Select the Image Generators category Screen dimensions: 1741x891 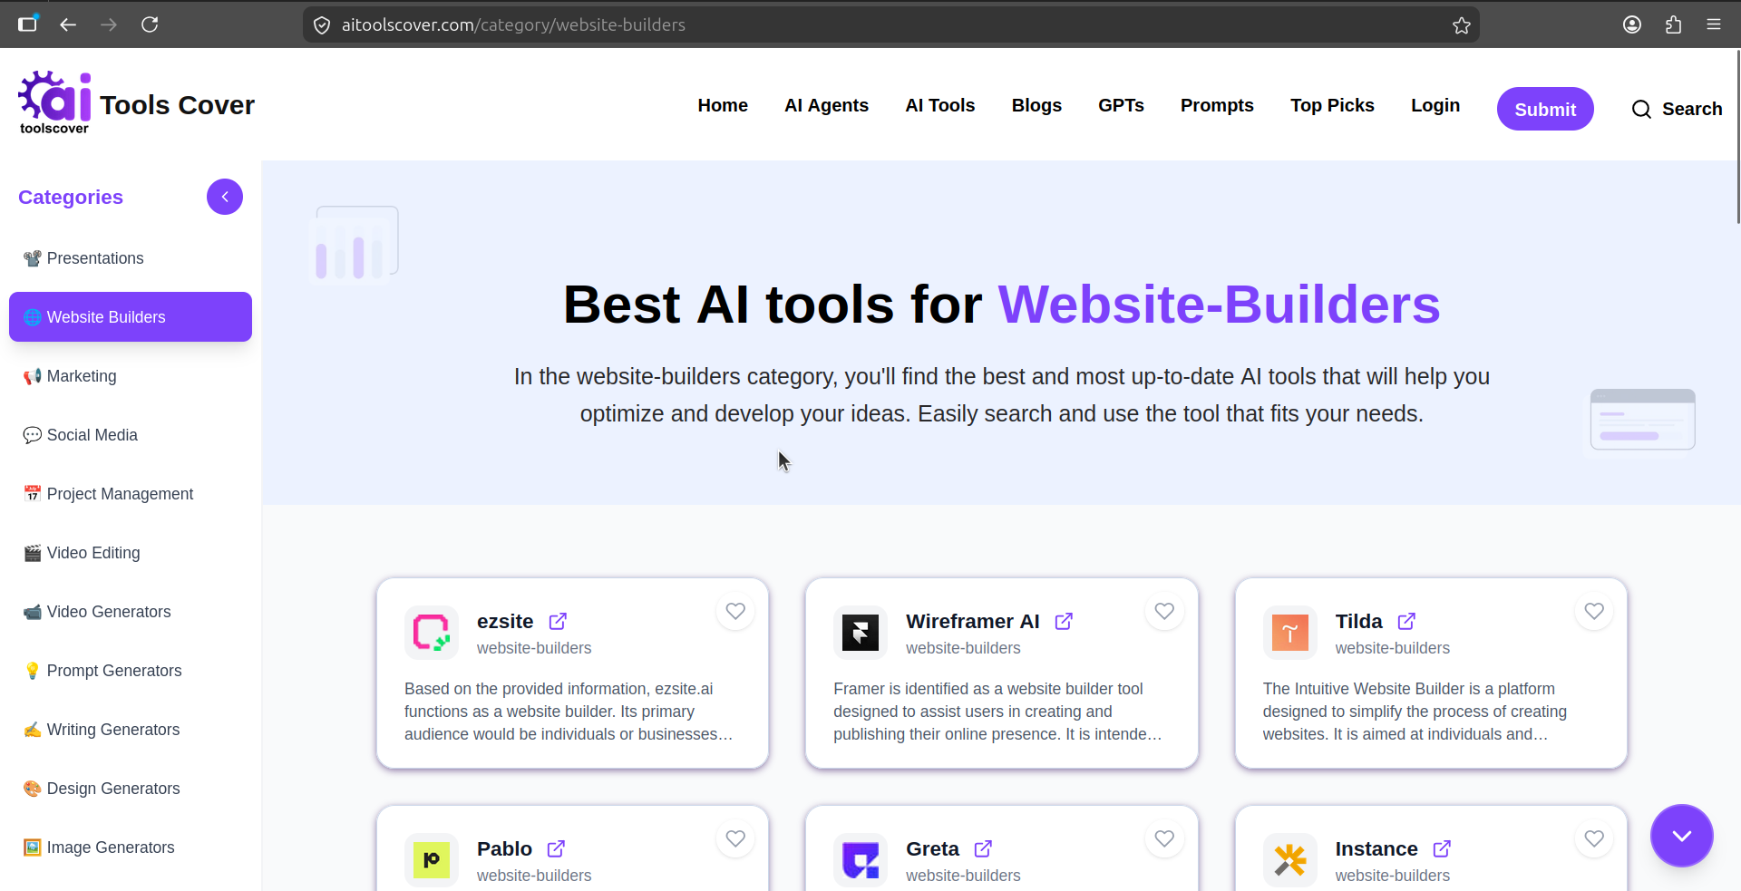(131, 847)
